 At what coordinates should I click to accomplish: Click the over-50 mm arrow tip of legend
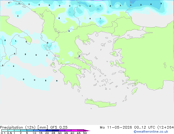87,130
